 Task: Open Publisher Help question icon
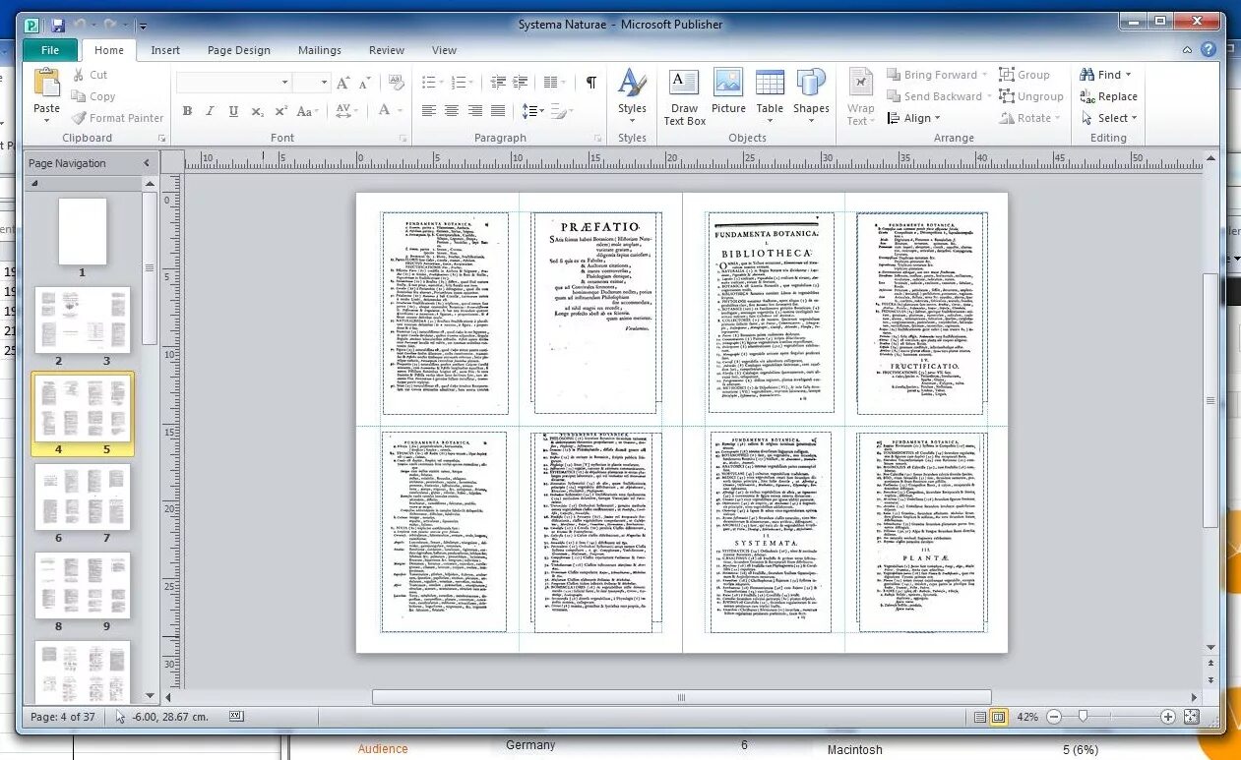pyautogui.click(x=1208, y=49)
